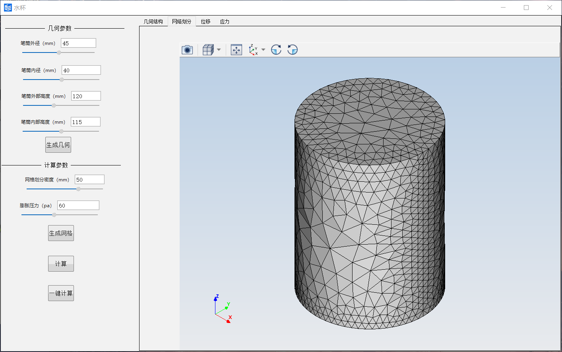562x352 pixels.
Task: Click the 膨胀压力 slider handle
Action: tap(54, 215)
